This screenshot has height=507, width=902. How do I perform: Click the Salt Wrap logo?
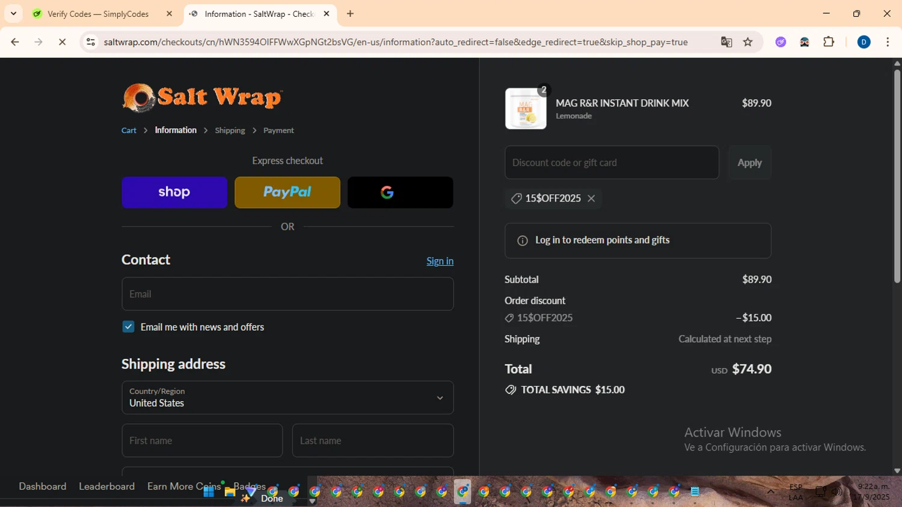coord(202,97)
